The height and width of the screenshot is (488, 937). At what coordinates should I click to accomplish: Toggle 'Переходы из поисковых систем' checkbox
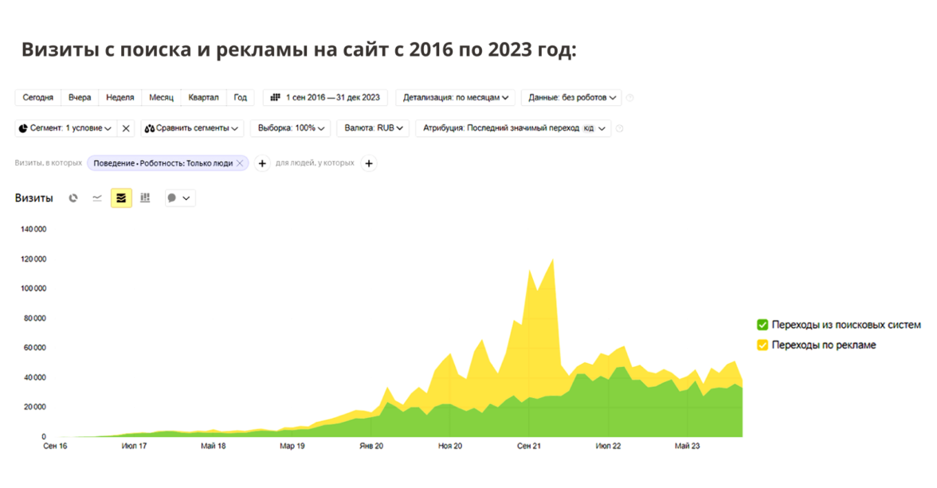763,325
